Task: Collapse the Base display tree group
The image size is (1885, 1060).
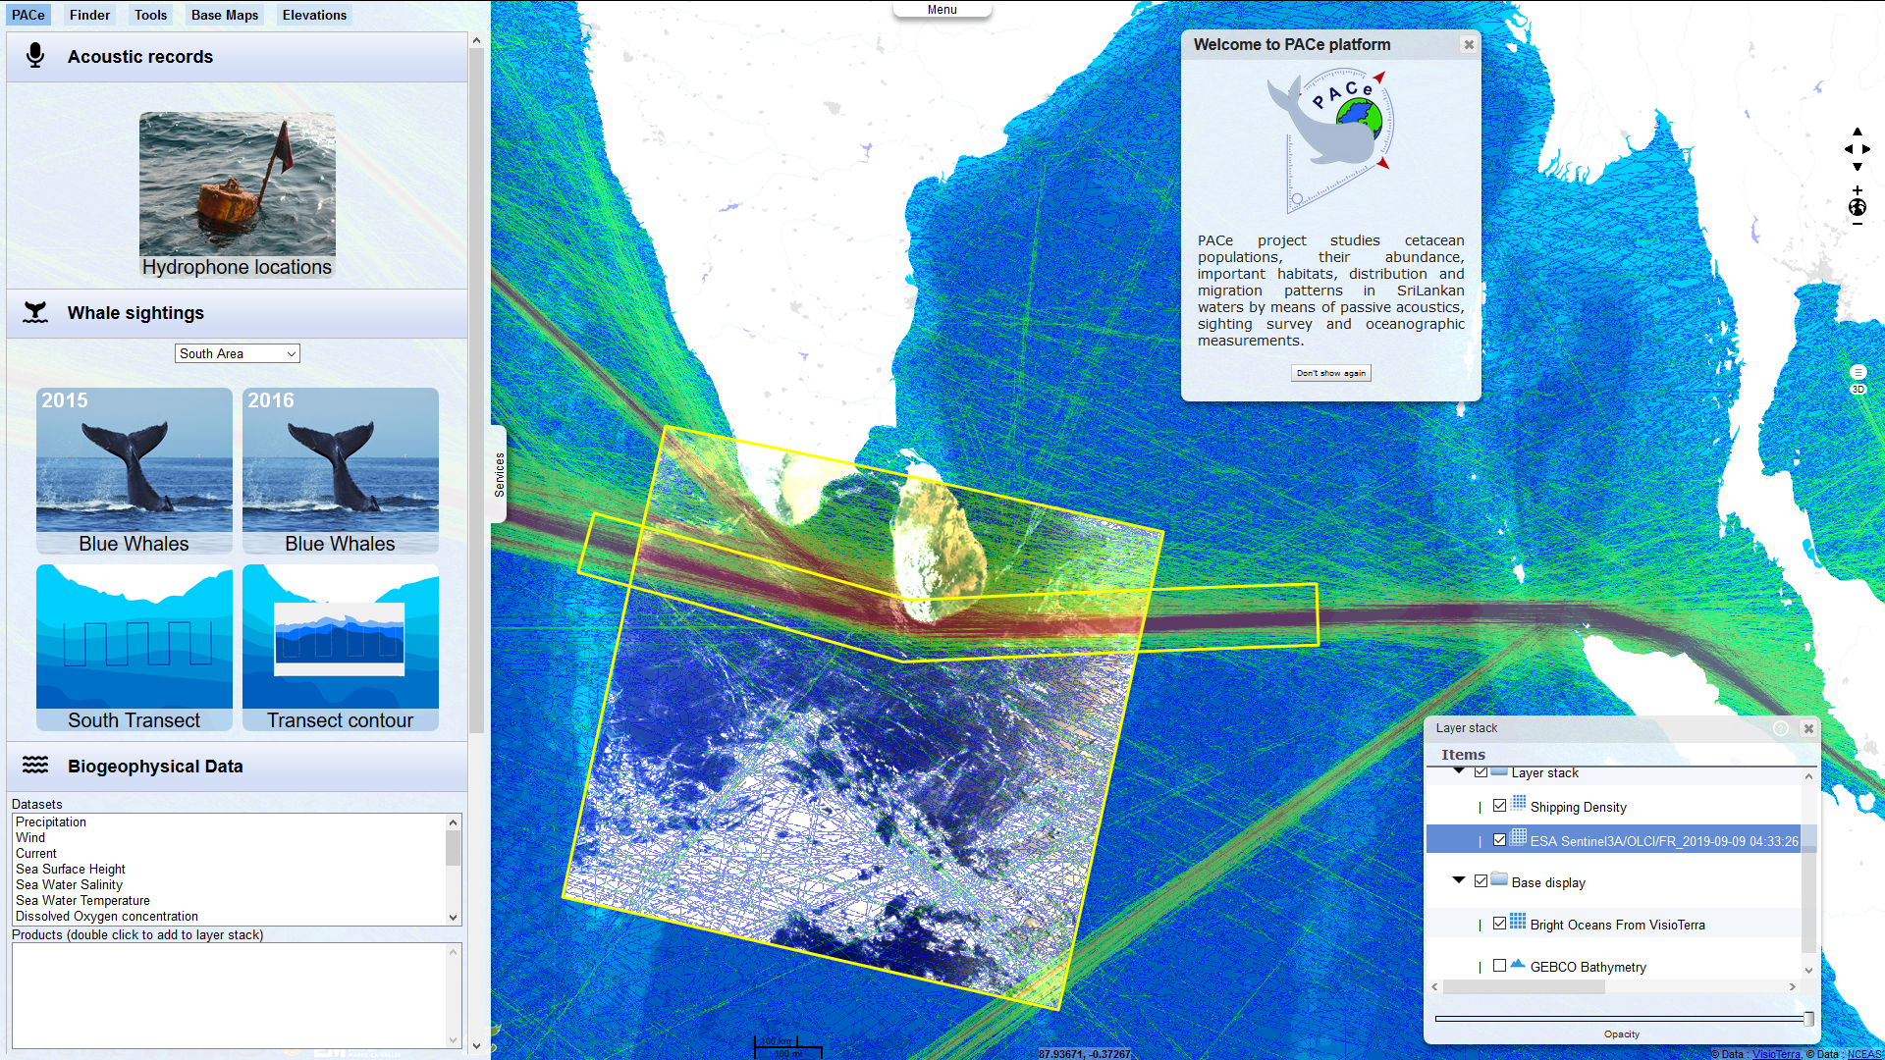Action: pos(1459,880)
